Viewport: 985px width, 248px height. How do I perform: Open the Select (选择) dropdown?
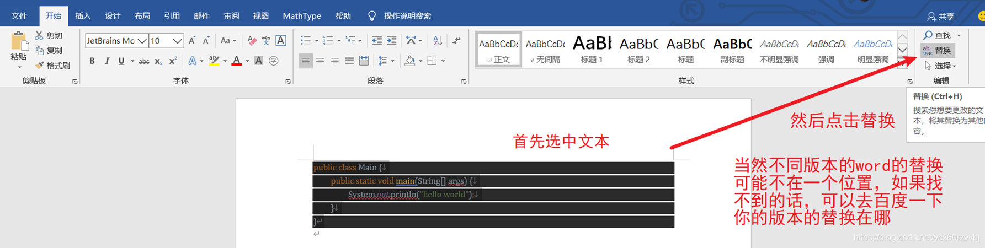click(940, 66)
